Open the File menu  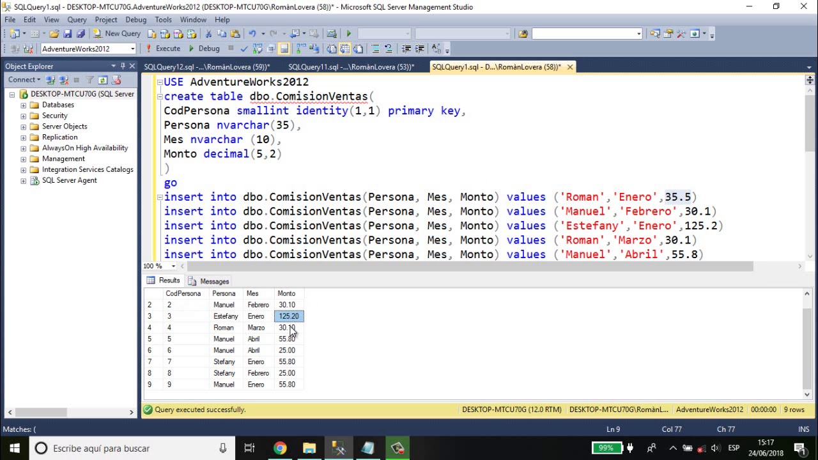[10, 20]
